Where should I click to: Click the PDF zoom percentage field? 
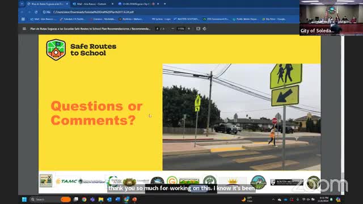coord(181,29)
